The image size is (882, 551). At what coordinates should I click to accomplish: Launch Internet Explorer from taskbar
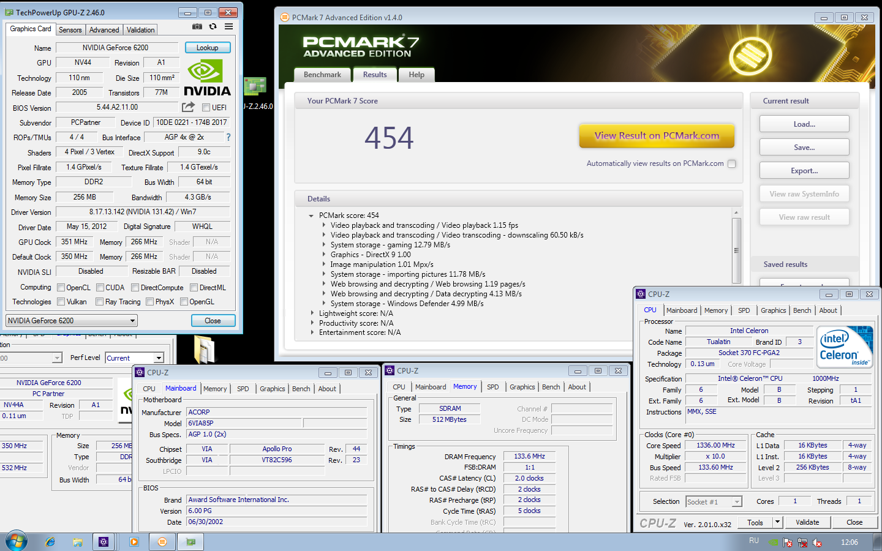coord(50,542)
